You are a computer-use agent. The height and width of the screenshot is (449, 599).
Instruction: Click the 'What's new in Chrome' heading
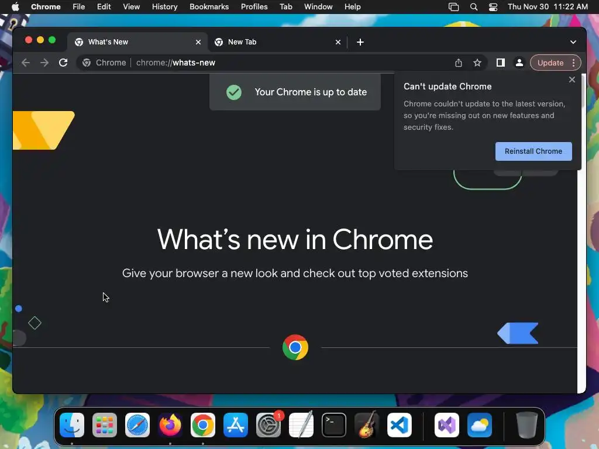click(295, 239)
